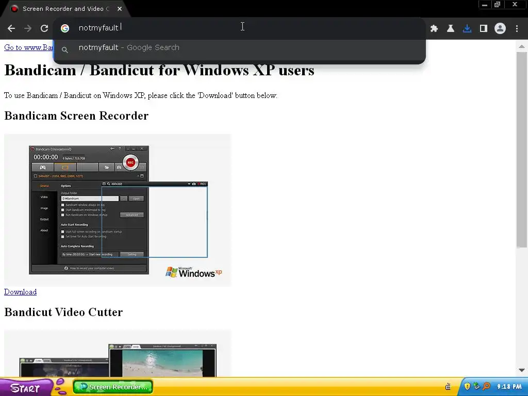Click the keyboard language bar icon
This screenshot has width=528, height=396.
click(x=448, y=387)
